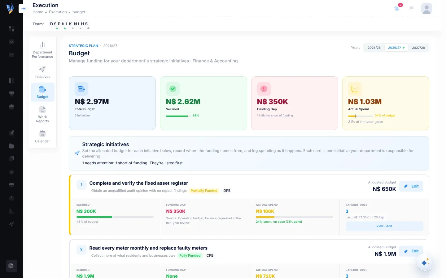Open the Funding Gap N$ 350K card
Screen dimensions: 446x278
coord(295,103)
